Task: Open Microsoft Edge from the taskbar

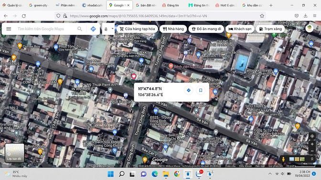Action: [x=155, y=174]
